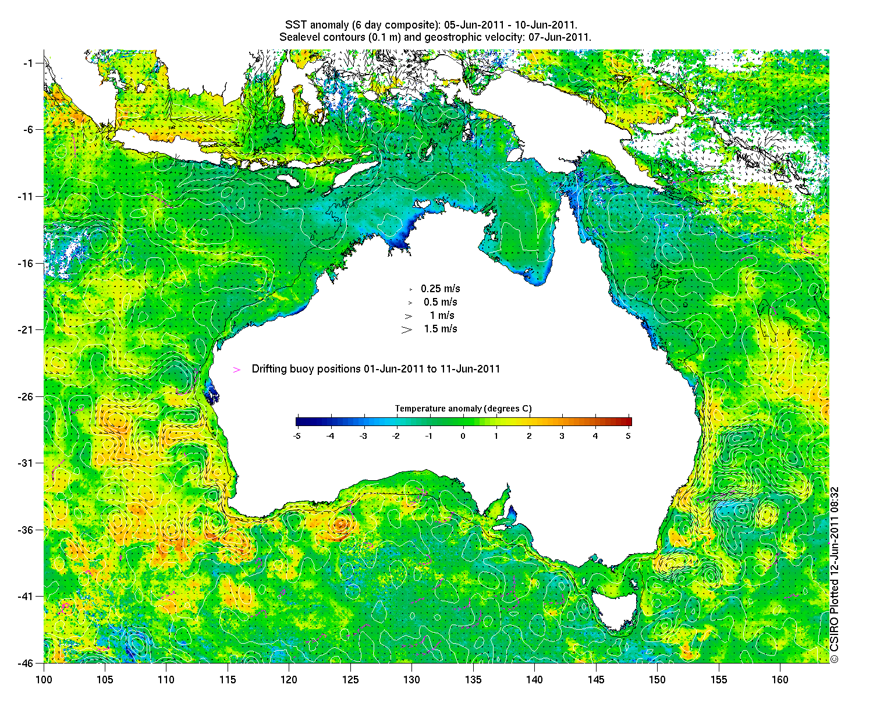This screenshot has height=713, width=873.
Task: Click longitude label '145' on the bottom axis
Action: click(596, 679)
